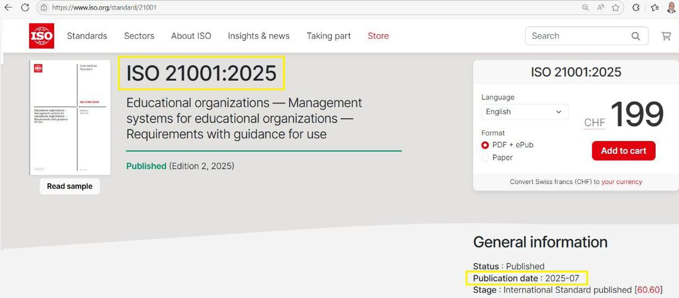This screenshot has height=298, width=679.
Task: Open the Standards menu
Action: click(x=87, y=36)
